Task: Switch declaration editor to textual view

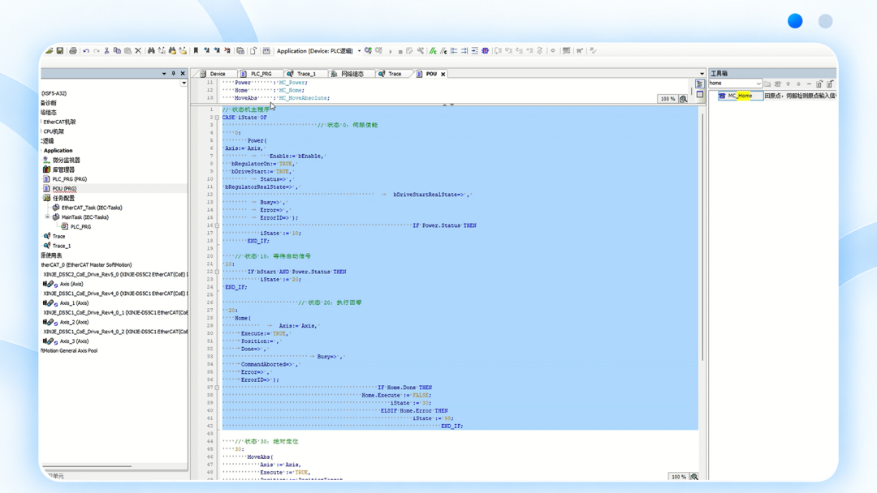Action: tap(699, 84)
